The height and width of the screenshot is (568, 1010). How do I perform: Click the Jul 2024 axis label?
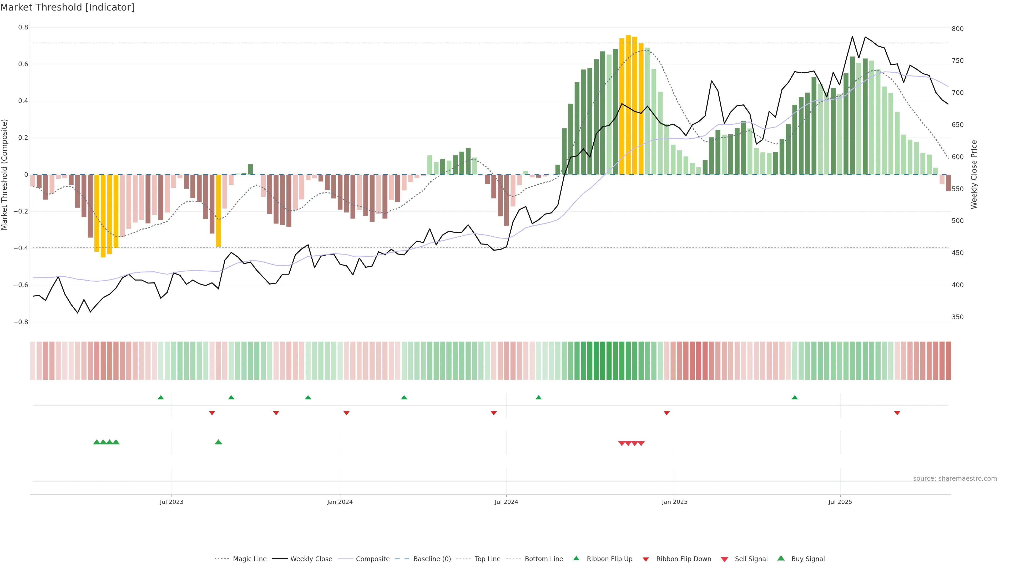[x=506, y=502]
